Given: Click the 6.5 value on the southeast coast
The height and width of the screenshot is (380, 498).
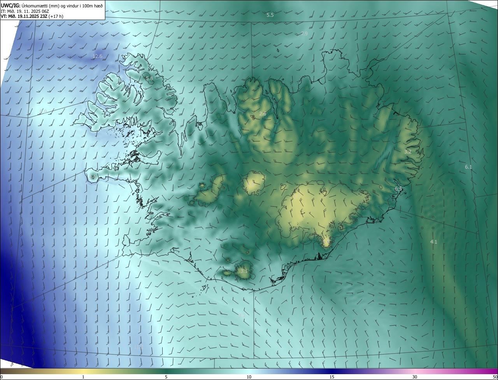Looking at the screenshot, I should [399, 189].
